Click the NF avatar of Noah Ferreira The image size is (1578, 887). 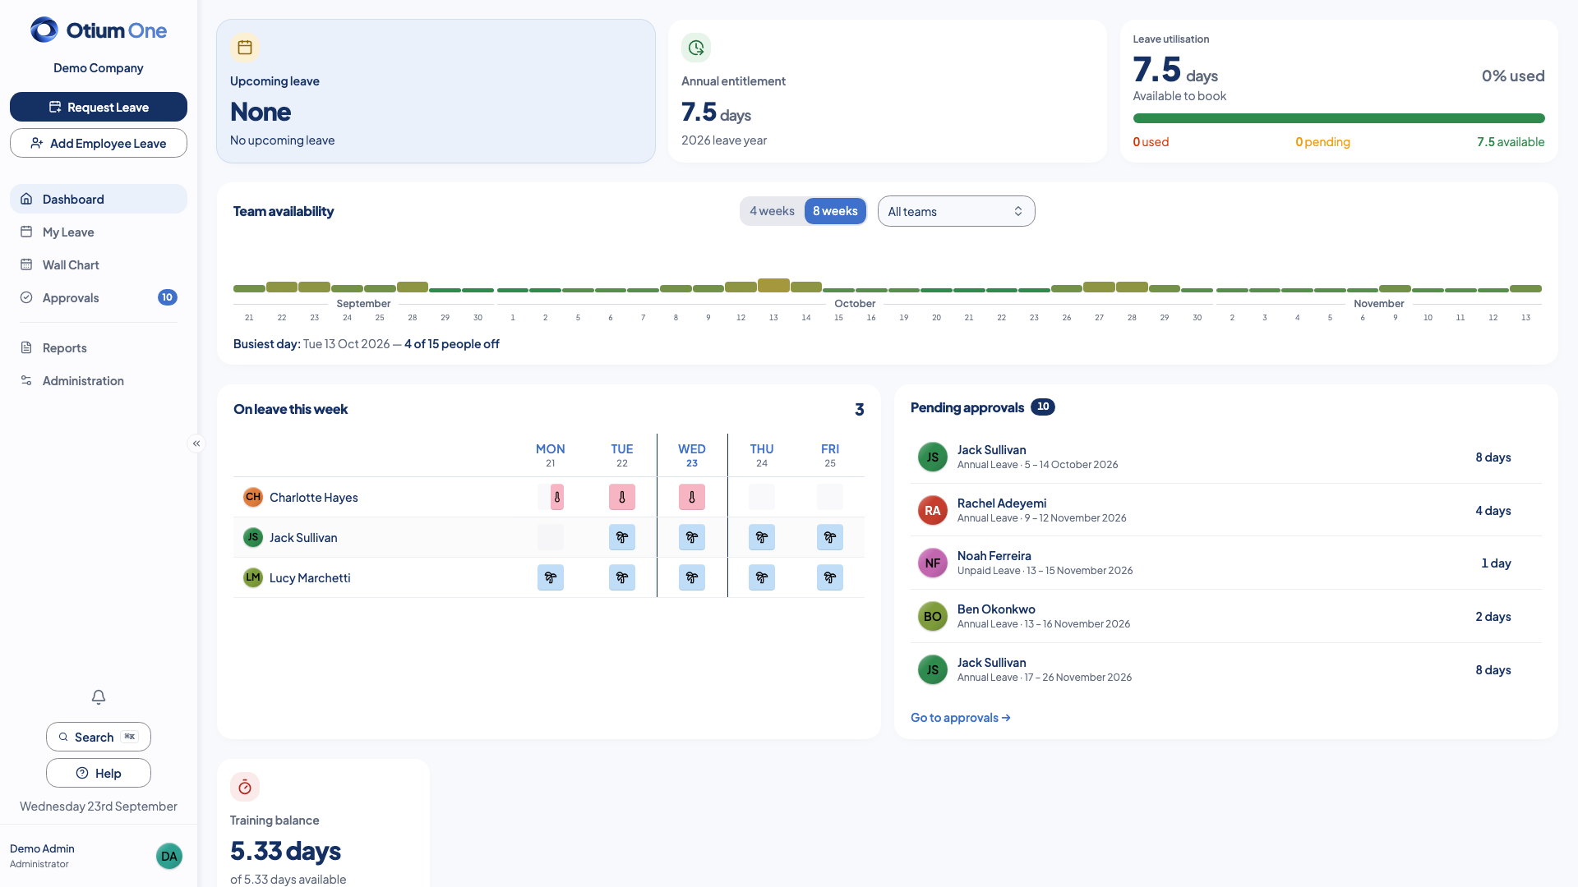pyautogui.click(x=933, y=563)
